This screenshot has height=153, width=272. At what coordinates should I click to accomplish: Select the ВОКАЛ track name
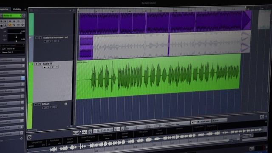pyautogui.click(x=46, y=104)
